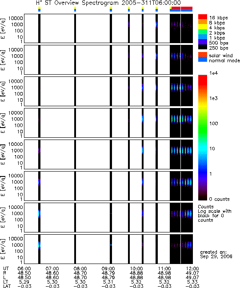Click the 5.31 local time value

(x=108, y=282)
